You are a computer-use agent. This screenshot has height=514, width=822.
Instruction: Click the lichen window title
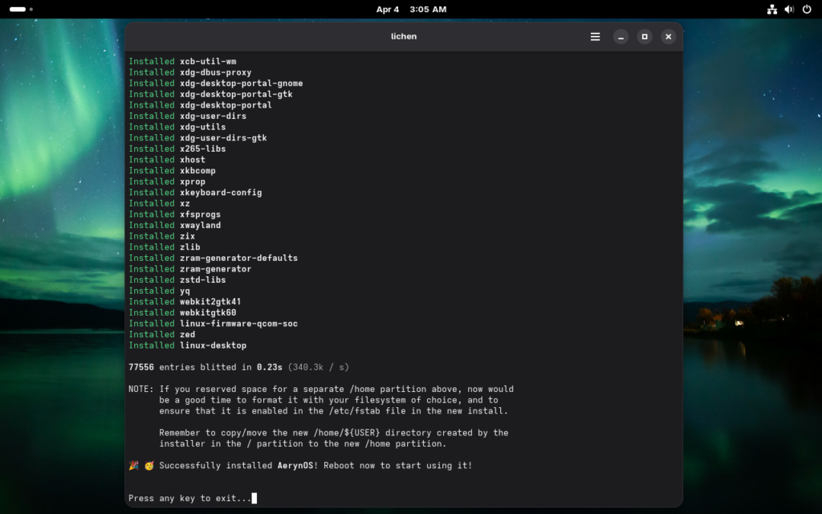pos(404,37)
